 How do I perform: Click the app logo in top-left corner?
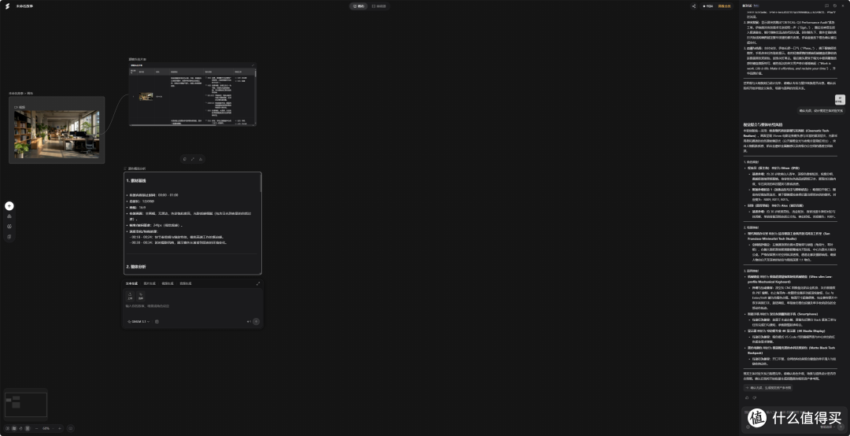pyautogui.click(x=8, y=6)
